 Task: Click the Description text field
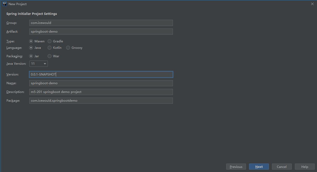pos(101,92)
